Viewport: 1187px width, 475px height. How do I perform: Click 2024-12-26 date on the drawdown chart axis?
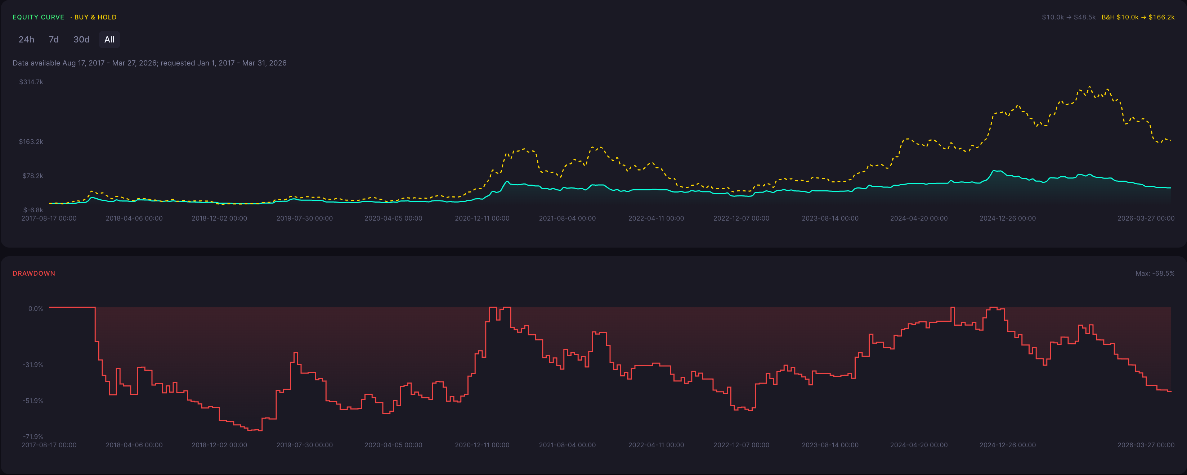(1008, 445)
